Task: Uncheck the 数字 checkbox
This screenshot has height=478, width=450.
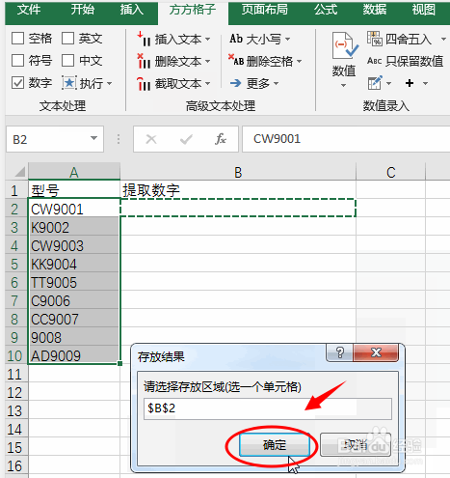Action: [17, 83]
